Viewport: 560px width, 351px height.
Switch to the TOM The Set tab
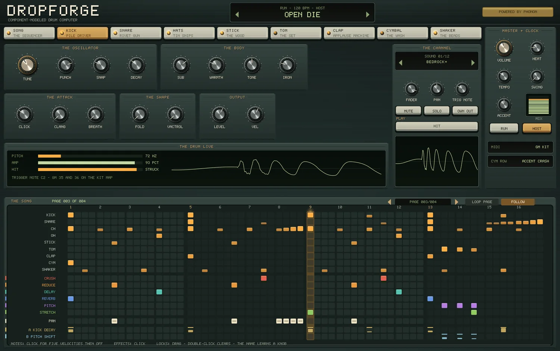tap(296, 33)
